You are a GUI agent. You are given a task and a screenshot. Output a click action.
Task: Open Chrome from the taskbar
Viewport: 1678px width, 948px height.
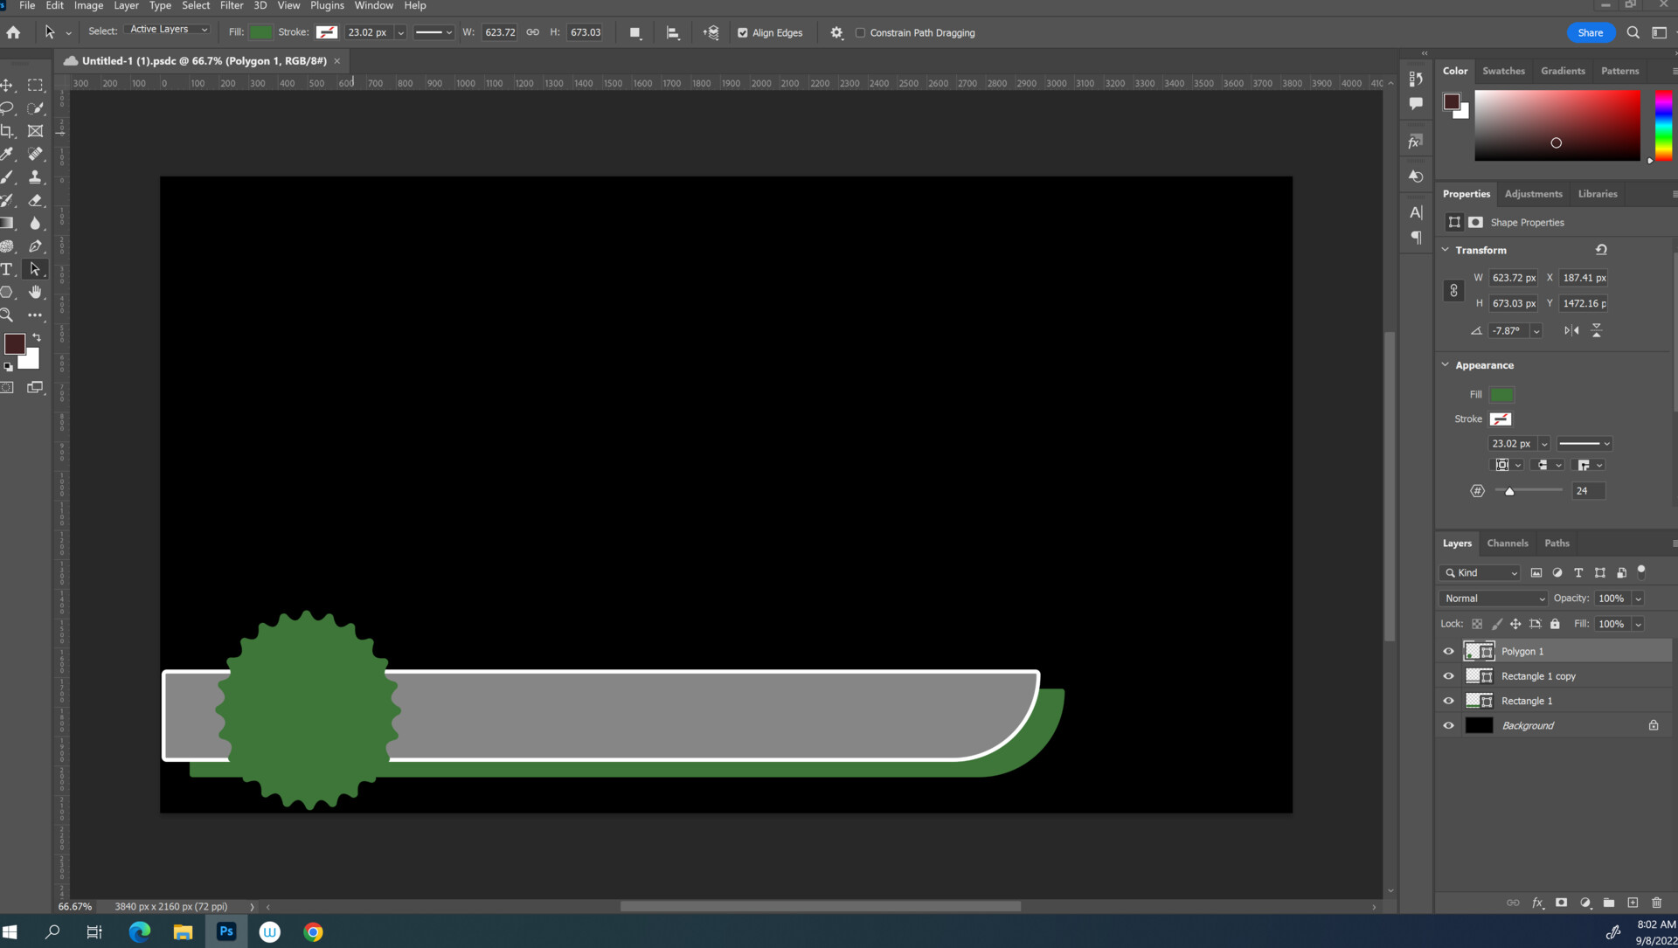click(313, 931)
